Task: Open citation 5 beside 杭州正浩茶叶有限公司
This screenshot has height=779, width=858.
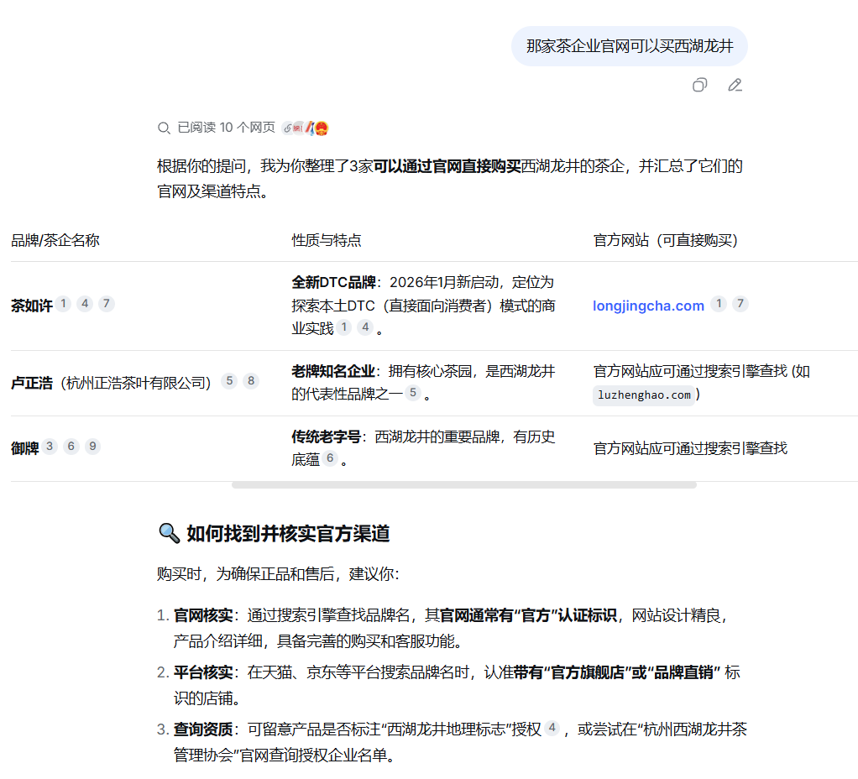Action: 229,381
